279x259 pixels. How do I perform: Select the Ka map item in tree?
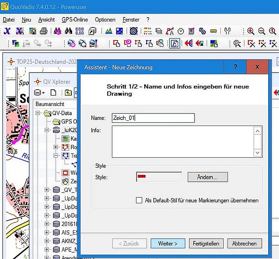[69, 139]
